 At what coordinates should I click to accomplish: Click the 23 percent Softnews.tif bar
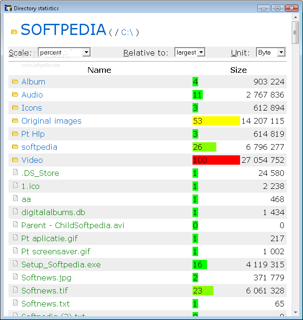tap(203, 291)
